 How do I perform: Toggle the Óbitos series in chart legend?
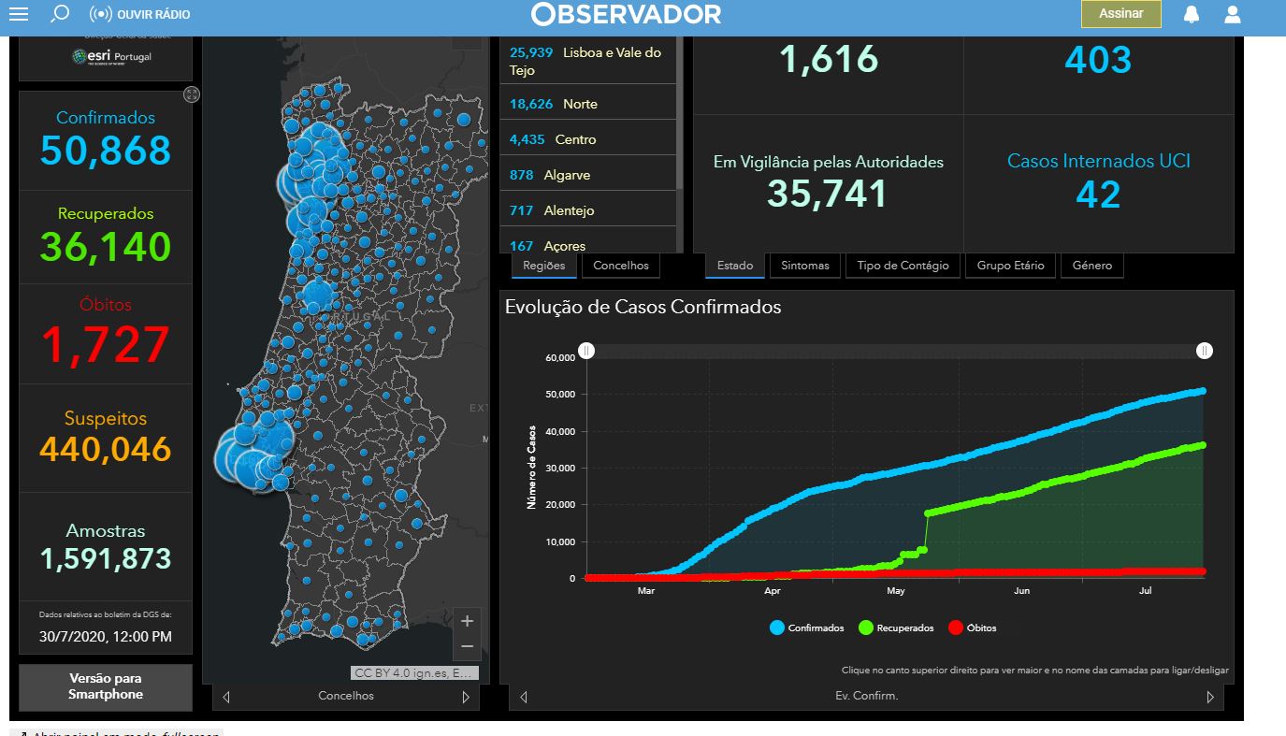point(973,628)
